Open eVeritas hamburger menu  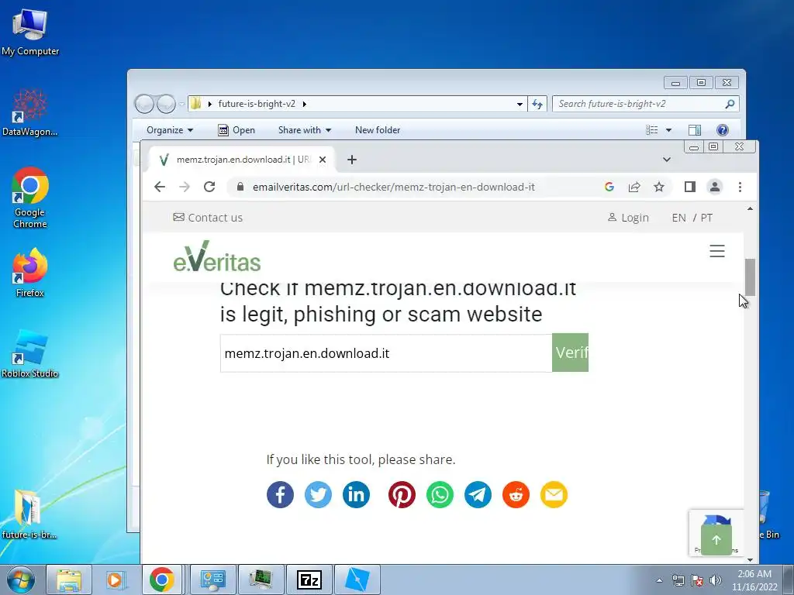coord(717,251)
